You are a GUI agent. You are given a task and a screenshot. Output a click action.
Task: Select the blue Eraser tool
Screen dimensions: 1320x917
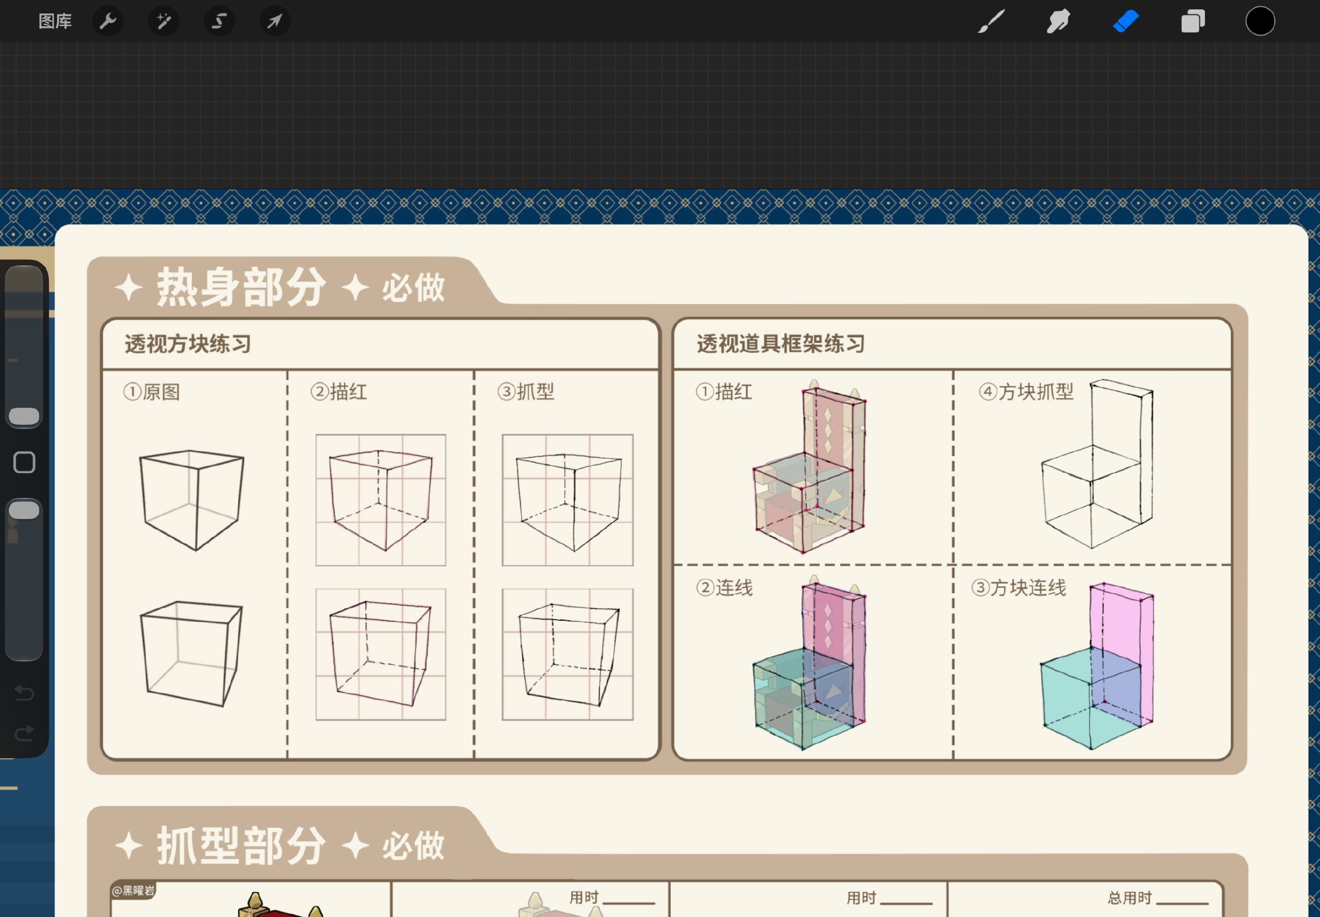point(1126,21)
